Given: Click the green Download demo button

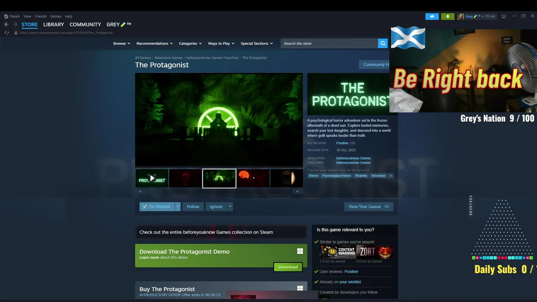Looking at the screenshot, I should tap(288, 267).
